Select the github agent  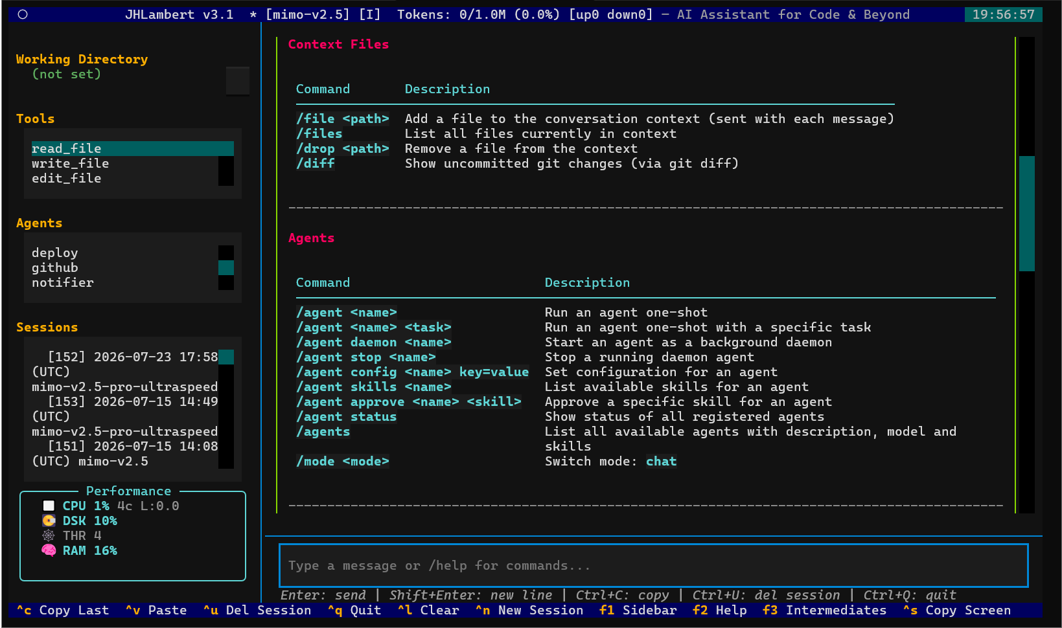pos(124,267)
